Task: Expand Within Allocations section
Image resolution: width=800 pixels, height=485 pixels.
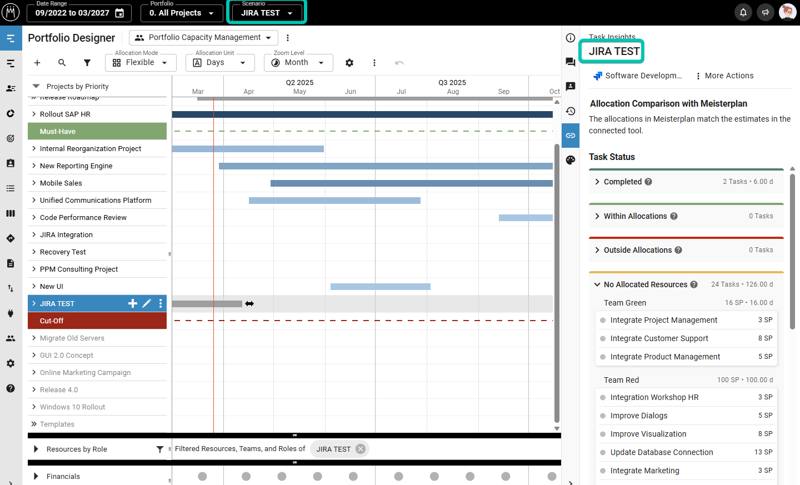Action: [x=597, y=216]
